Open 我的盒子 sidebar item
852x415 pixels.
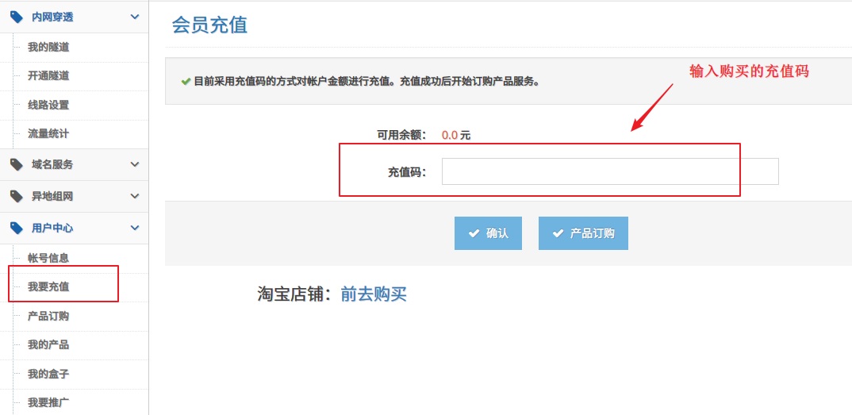click(48, 374)
